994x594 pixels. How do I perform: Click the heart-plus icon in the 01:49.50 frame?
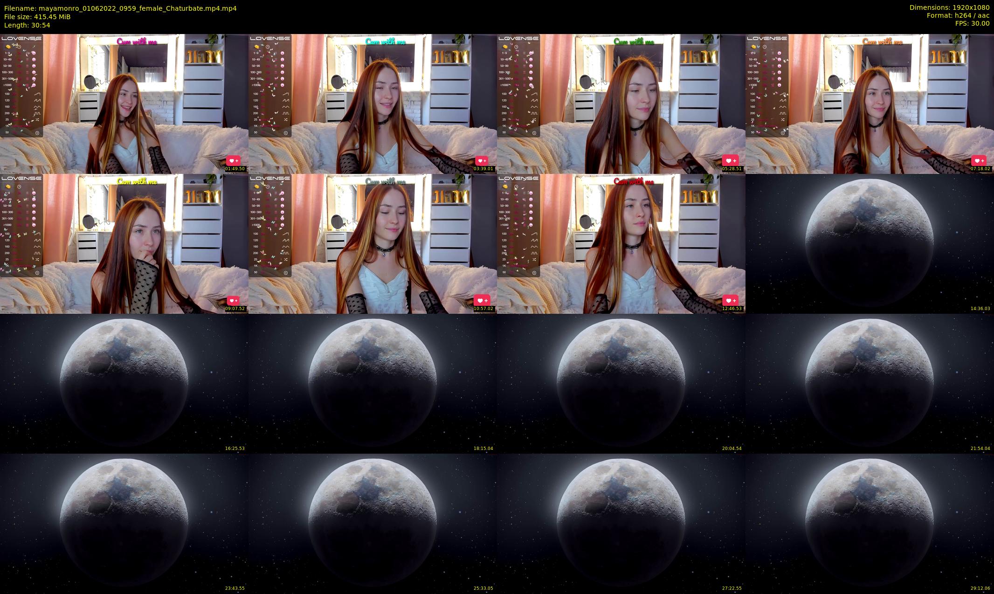click(234, 160)
